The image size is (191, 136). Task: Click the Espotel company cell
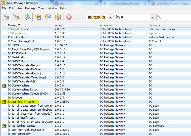(x=153, y=33)
